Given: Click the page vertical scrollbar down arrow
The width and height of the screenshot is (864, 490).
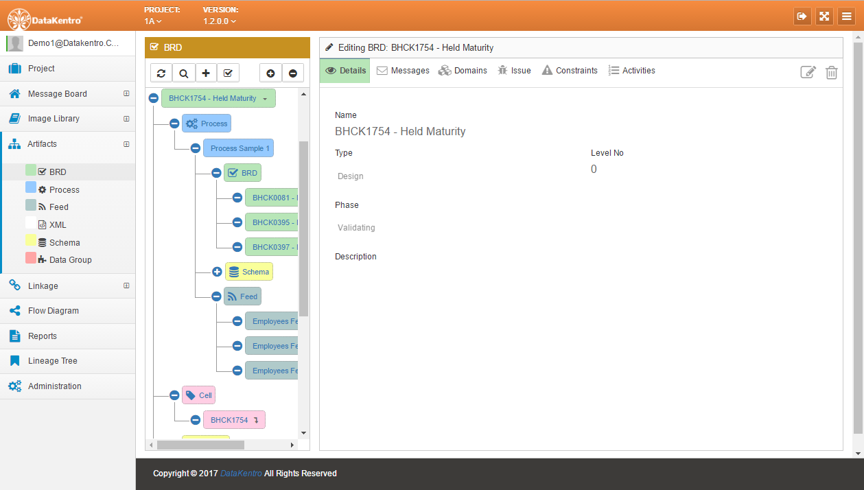Looking at the screenshot, I should [x=858, y=454].
